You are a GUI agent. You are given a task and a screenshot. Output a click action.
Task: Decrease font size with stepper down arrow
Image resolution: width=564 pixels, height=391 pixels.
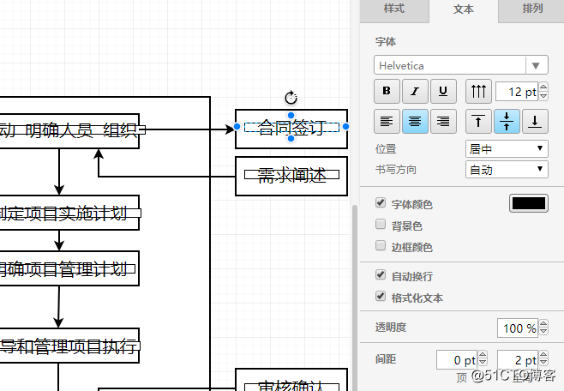[x=543, y=96]
